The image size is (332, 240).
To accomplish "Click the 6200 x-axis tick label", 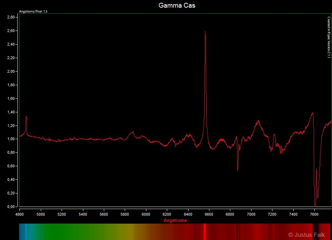I will point(167,214).
